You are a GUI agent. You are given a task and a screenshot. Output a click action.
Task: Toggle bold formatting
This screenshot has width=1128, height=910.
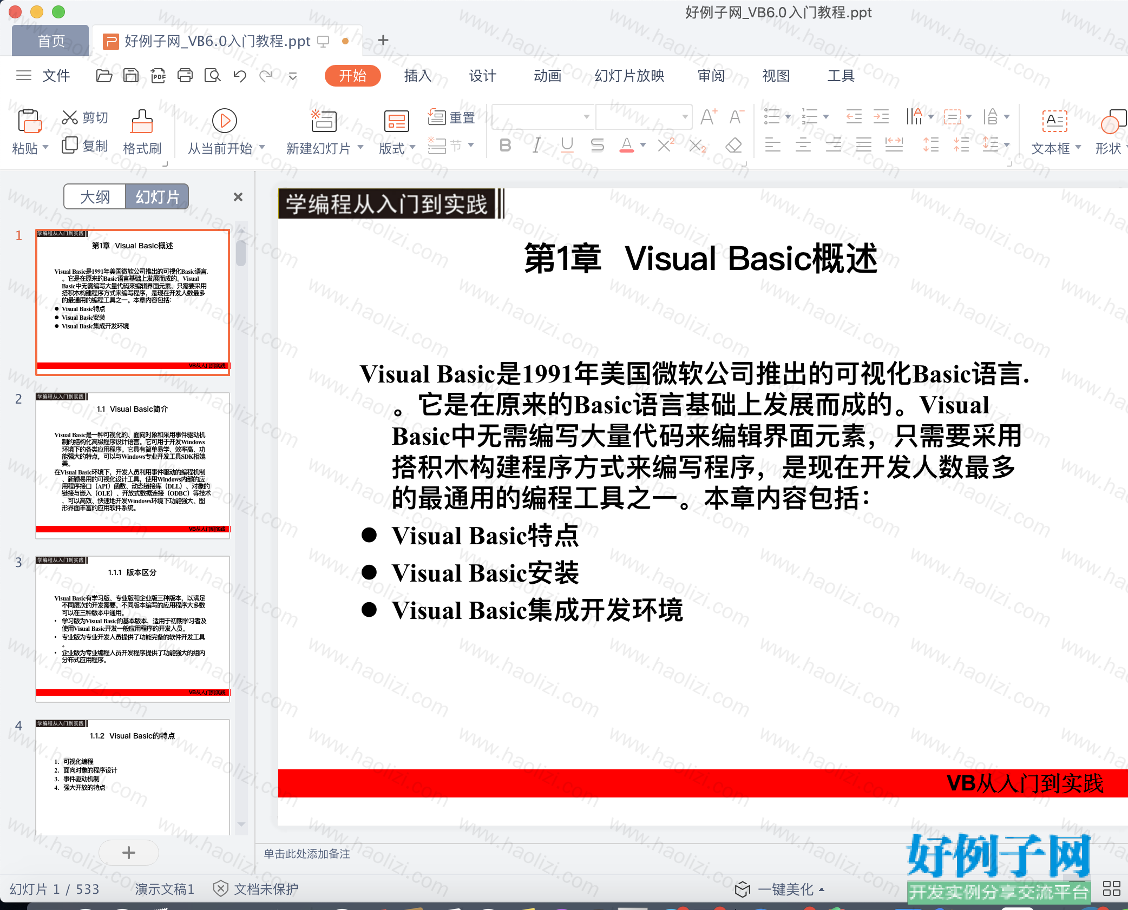[506, 145]
